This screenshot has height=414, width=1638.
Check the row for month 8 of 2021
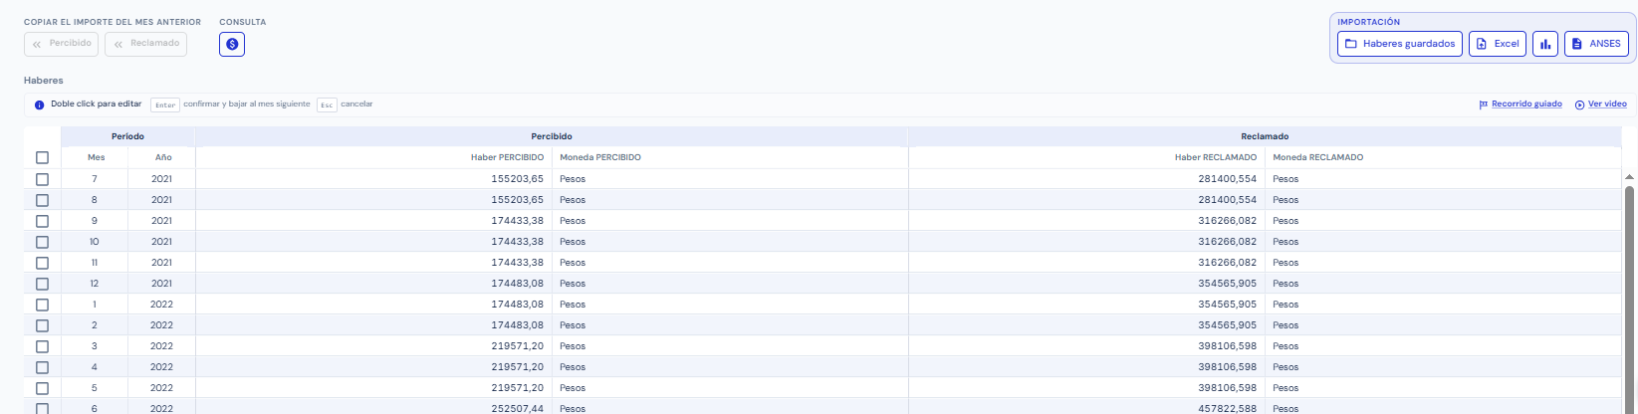coord(42,200)
